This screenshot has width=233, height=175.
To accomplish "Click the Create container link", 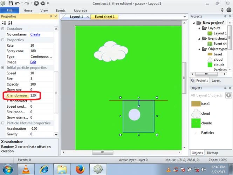I will coord(35,34).
